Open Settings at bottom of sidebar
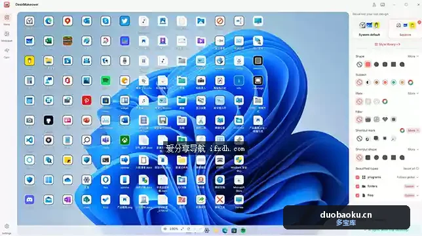The width and height of the screenshot is (422, 236). [7, 229]
